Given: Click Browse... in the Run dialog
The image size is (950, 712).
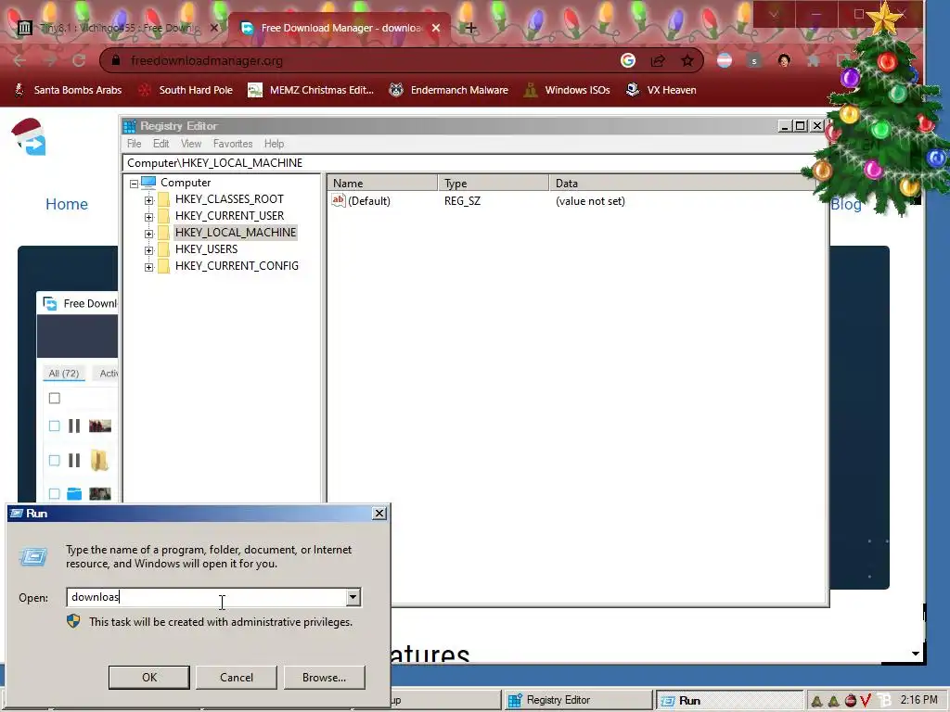Looking at the screenshot, I should 324,678.
